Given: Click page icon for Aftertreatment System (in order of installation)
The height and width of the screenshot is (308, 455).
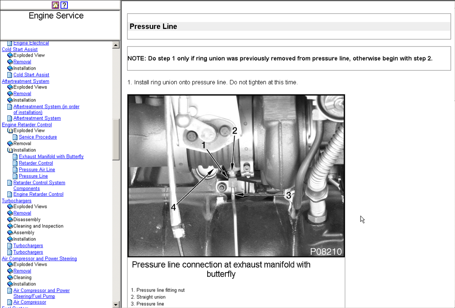Looking at the screenshot, I should click(x=10, y=107).
